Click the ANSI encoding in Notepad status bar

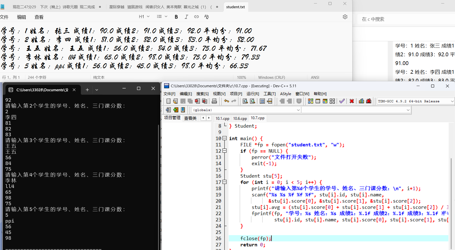[x=315, y=77]
